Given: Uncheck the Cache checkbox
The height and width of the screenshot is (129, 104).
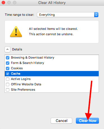Looking at the screenshot, I should pos(8,74).
